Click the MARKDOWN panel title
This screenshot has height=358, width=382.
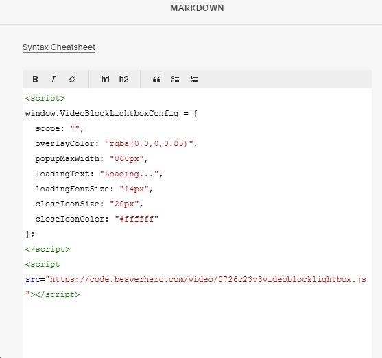197,8
